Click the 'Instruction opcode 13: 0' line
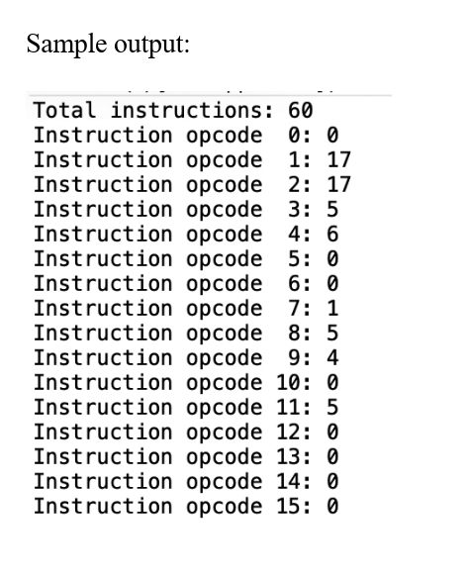Viewport: 469px width, 578px height. coord(186,456)
